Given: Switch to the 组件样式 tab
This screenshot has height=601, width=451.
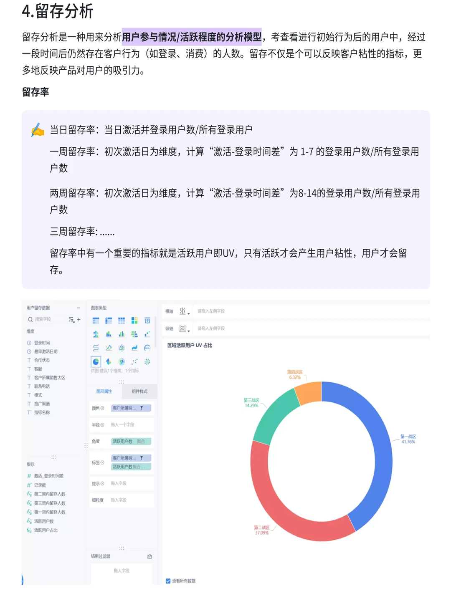Looking at the screenshot, I should click(140, 391).
